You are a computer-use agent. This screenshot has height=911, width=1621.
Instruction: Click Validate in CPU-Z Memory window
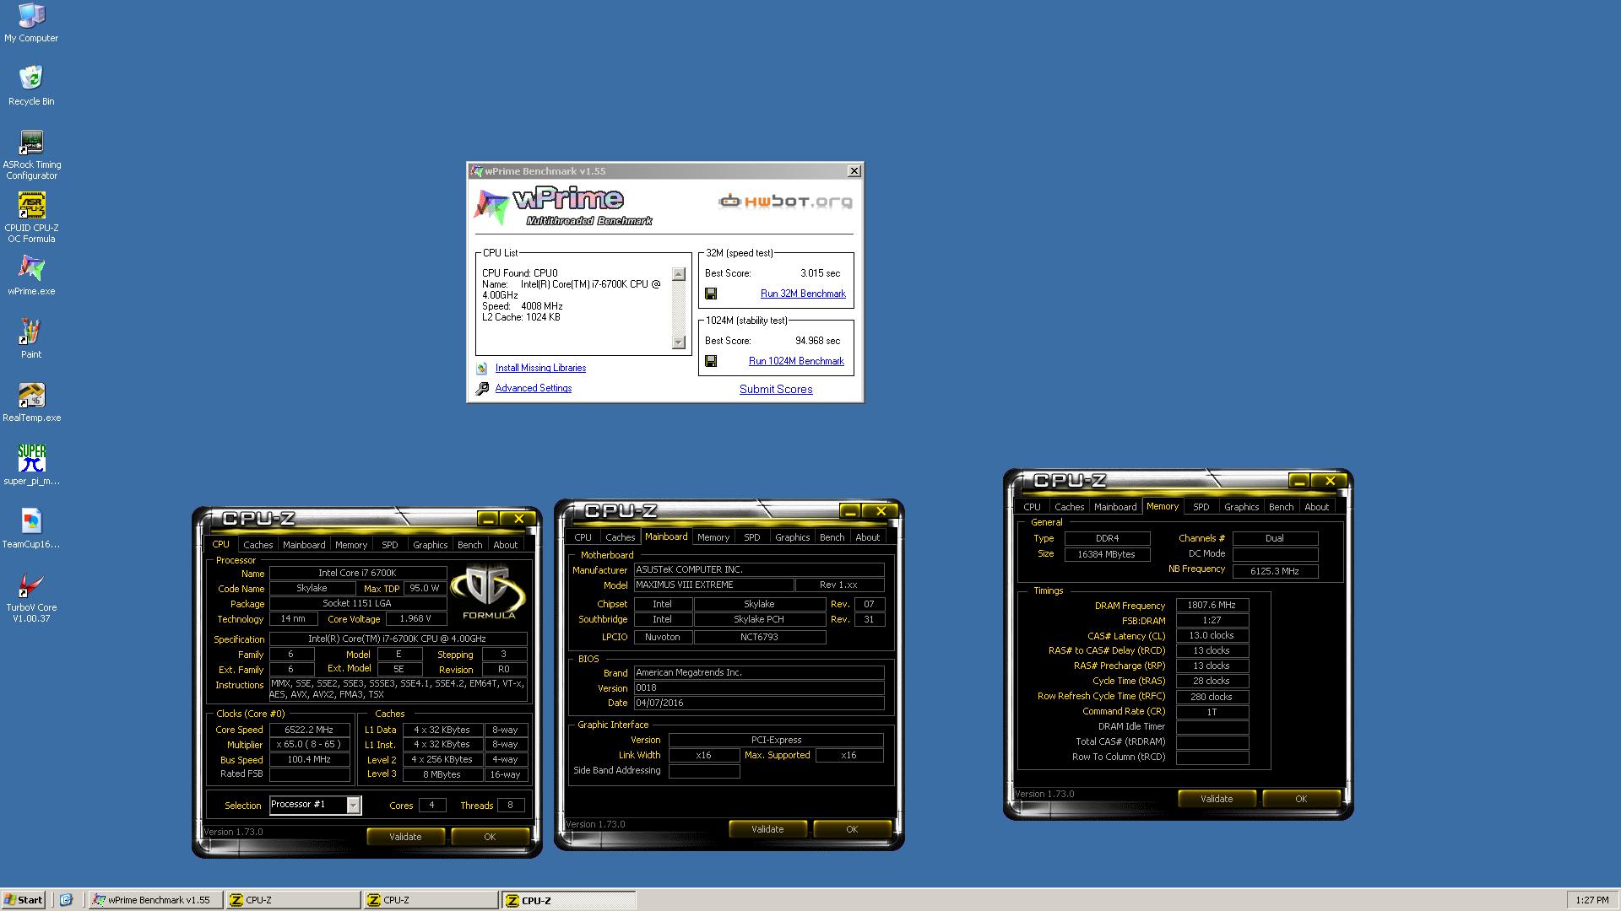[x=1217, y=799]
